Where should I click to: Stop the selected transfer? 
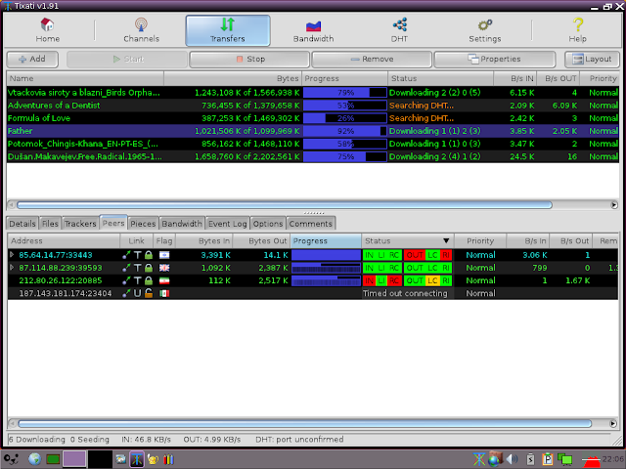[x=249, y=59]
